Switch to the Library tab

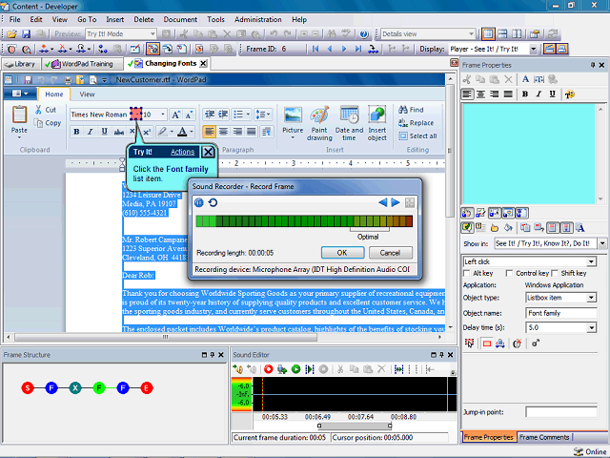tap(20, 64)
